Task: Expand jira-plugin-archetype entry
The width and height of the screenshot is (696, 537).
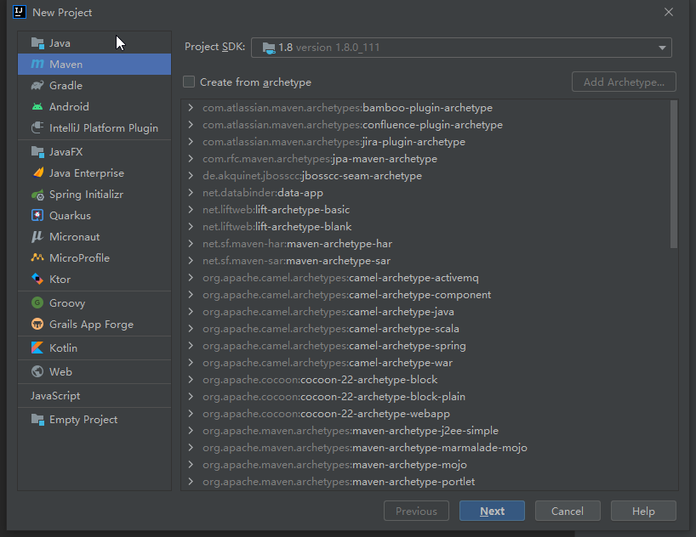Action: tap(191, 141)
